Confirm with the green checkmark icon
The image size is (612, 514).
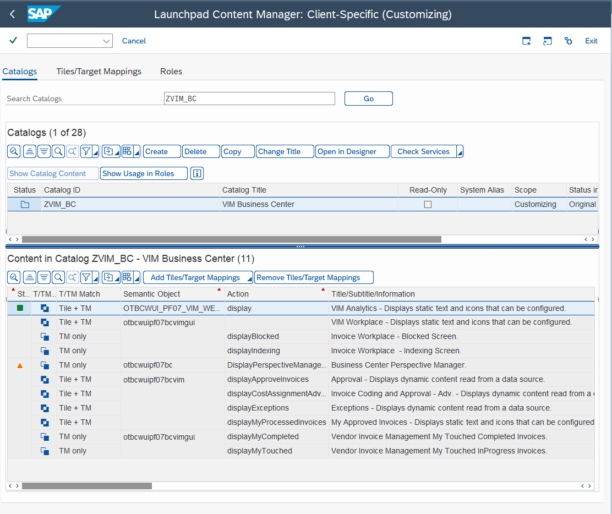pos(13,40)
